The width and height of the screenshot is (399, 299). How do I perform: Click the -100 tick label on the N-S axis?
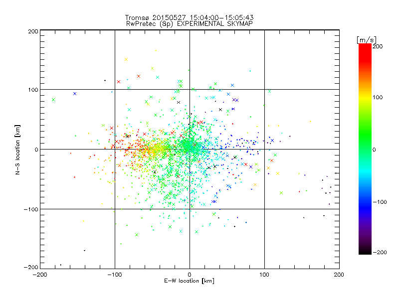[31, 209]
